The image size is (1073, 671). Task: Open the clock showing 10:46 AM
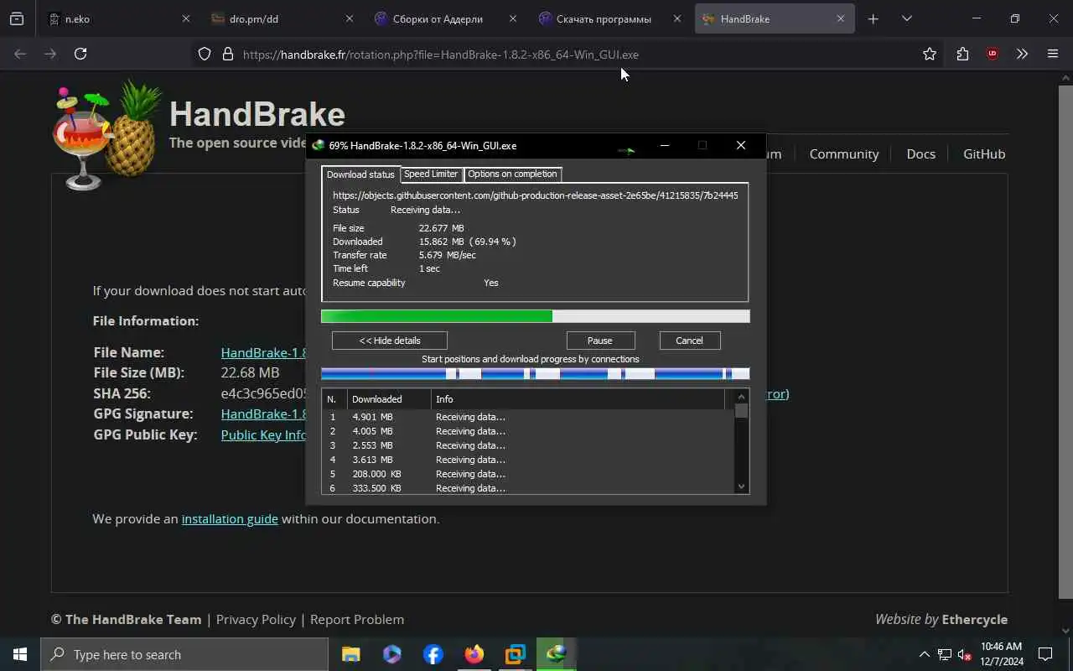click(x=1002, y=654)
